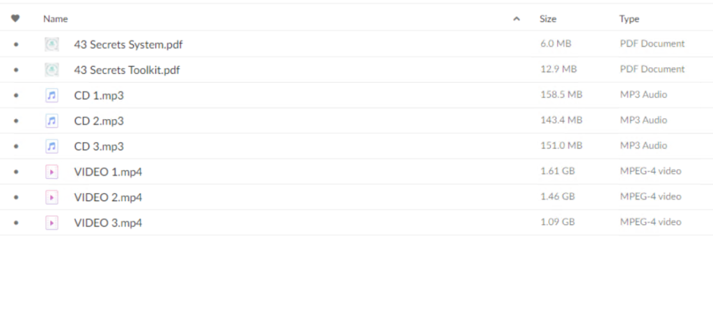Image resolution: width=713 pixels, height=321 pixels.
Task: Click the music note icon for CD 1.mp3
Action: click(52, 95)
